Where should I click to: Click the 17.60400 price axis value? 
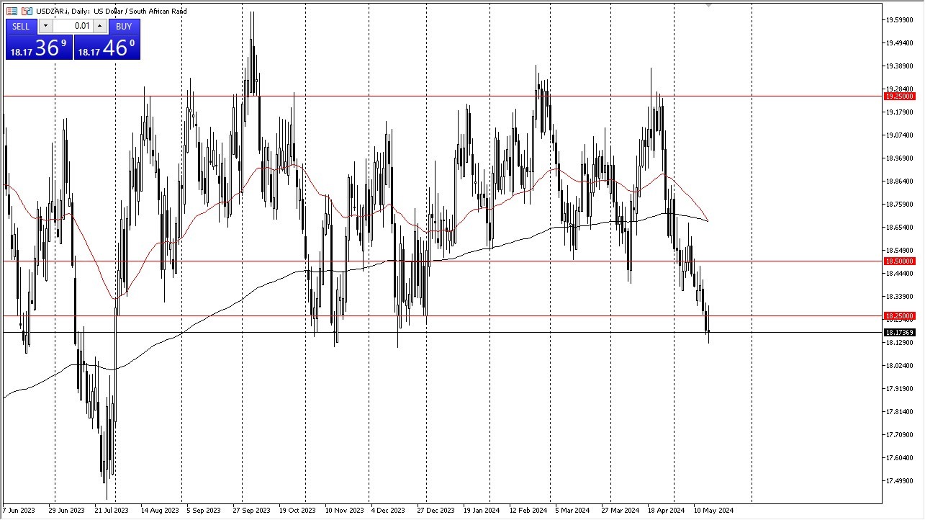coord(900,458)
